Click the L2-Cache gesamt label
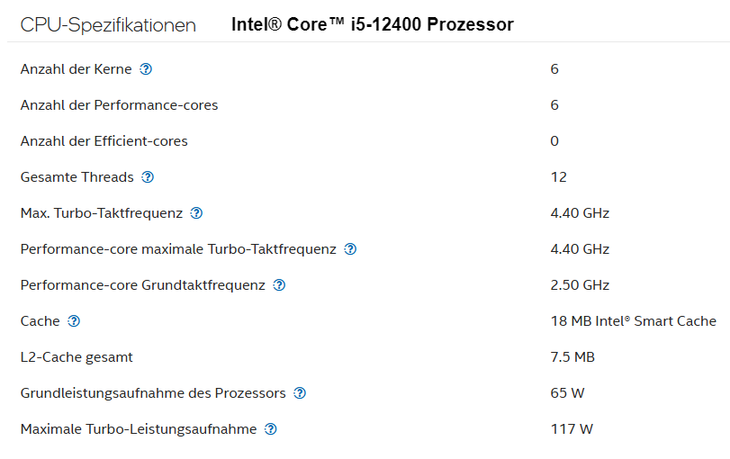 [x=77, y=357]
